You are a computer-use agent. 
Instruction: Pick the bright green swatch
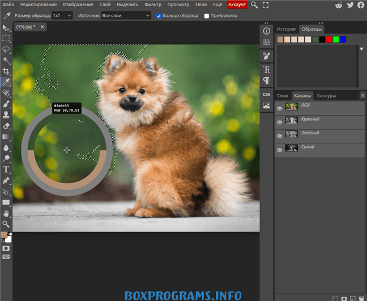click(x=336, y=39)
